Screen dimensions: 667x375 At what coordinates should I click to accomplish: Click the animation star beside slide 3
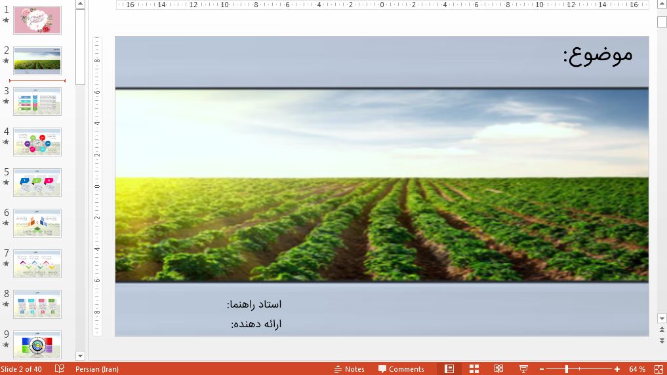point(6,101)
